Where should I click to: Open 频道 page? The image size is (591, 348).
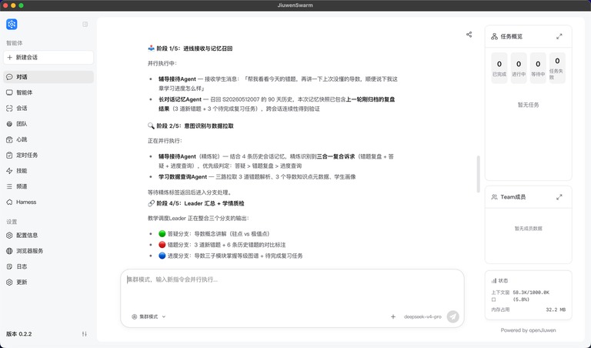pyautogui.click(x=48, y=186)
